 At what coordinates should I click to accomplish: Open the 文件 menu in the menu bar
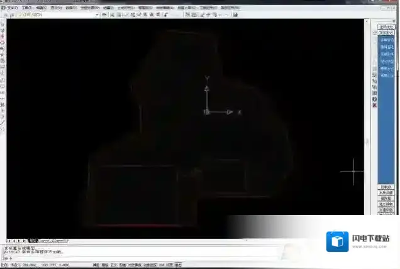click(x=12, y=8)
